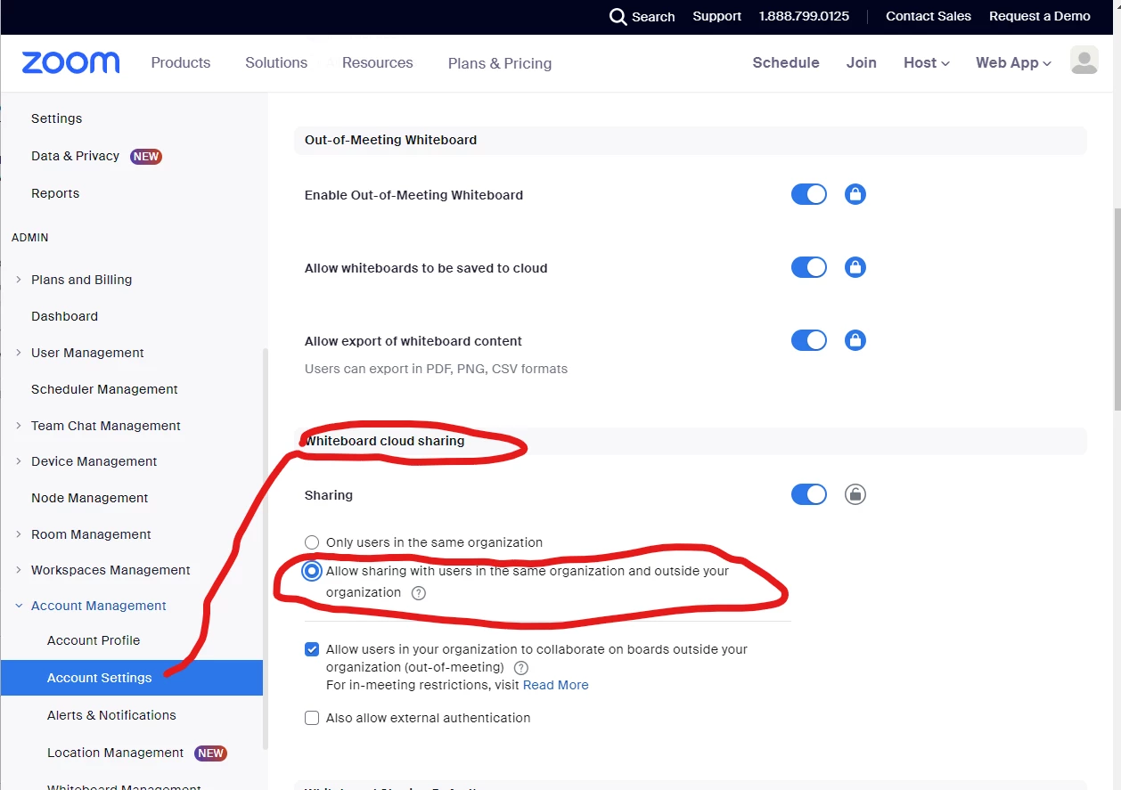The width and height of the screenshot is (1121, 790).
Task: Open the Solutions menu
Action: click(x=276, y=62)
